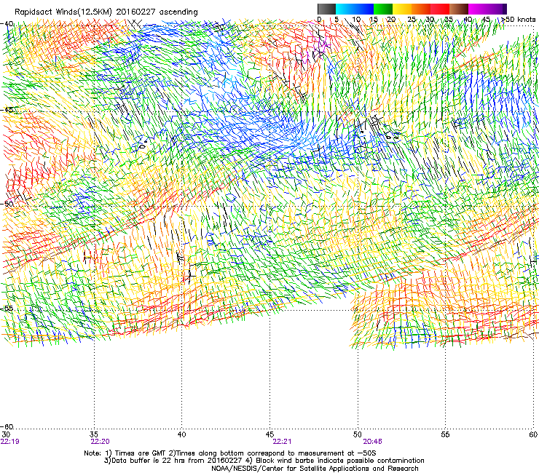Click the title 'Rapidscat Winds(12.5KM) 20160227 ascending'
The image size is (539, 473).
[x=106, y=12]
